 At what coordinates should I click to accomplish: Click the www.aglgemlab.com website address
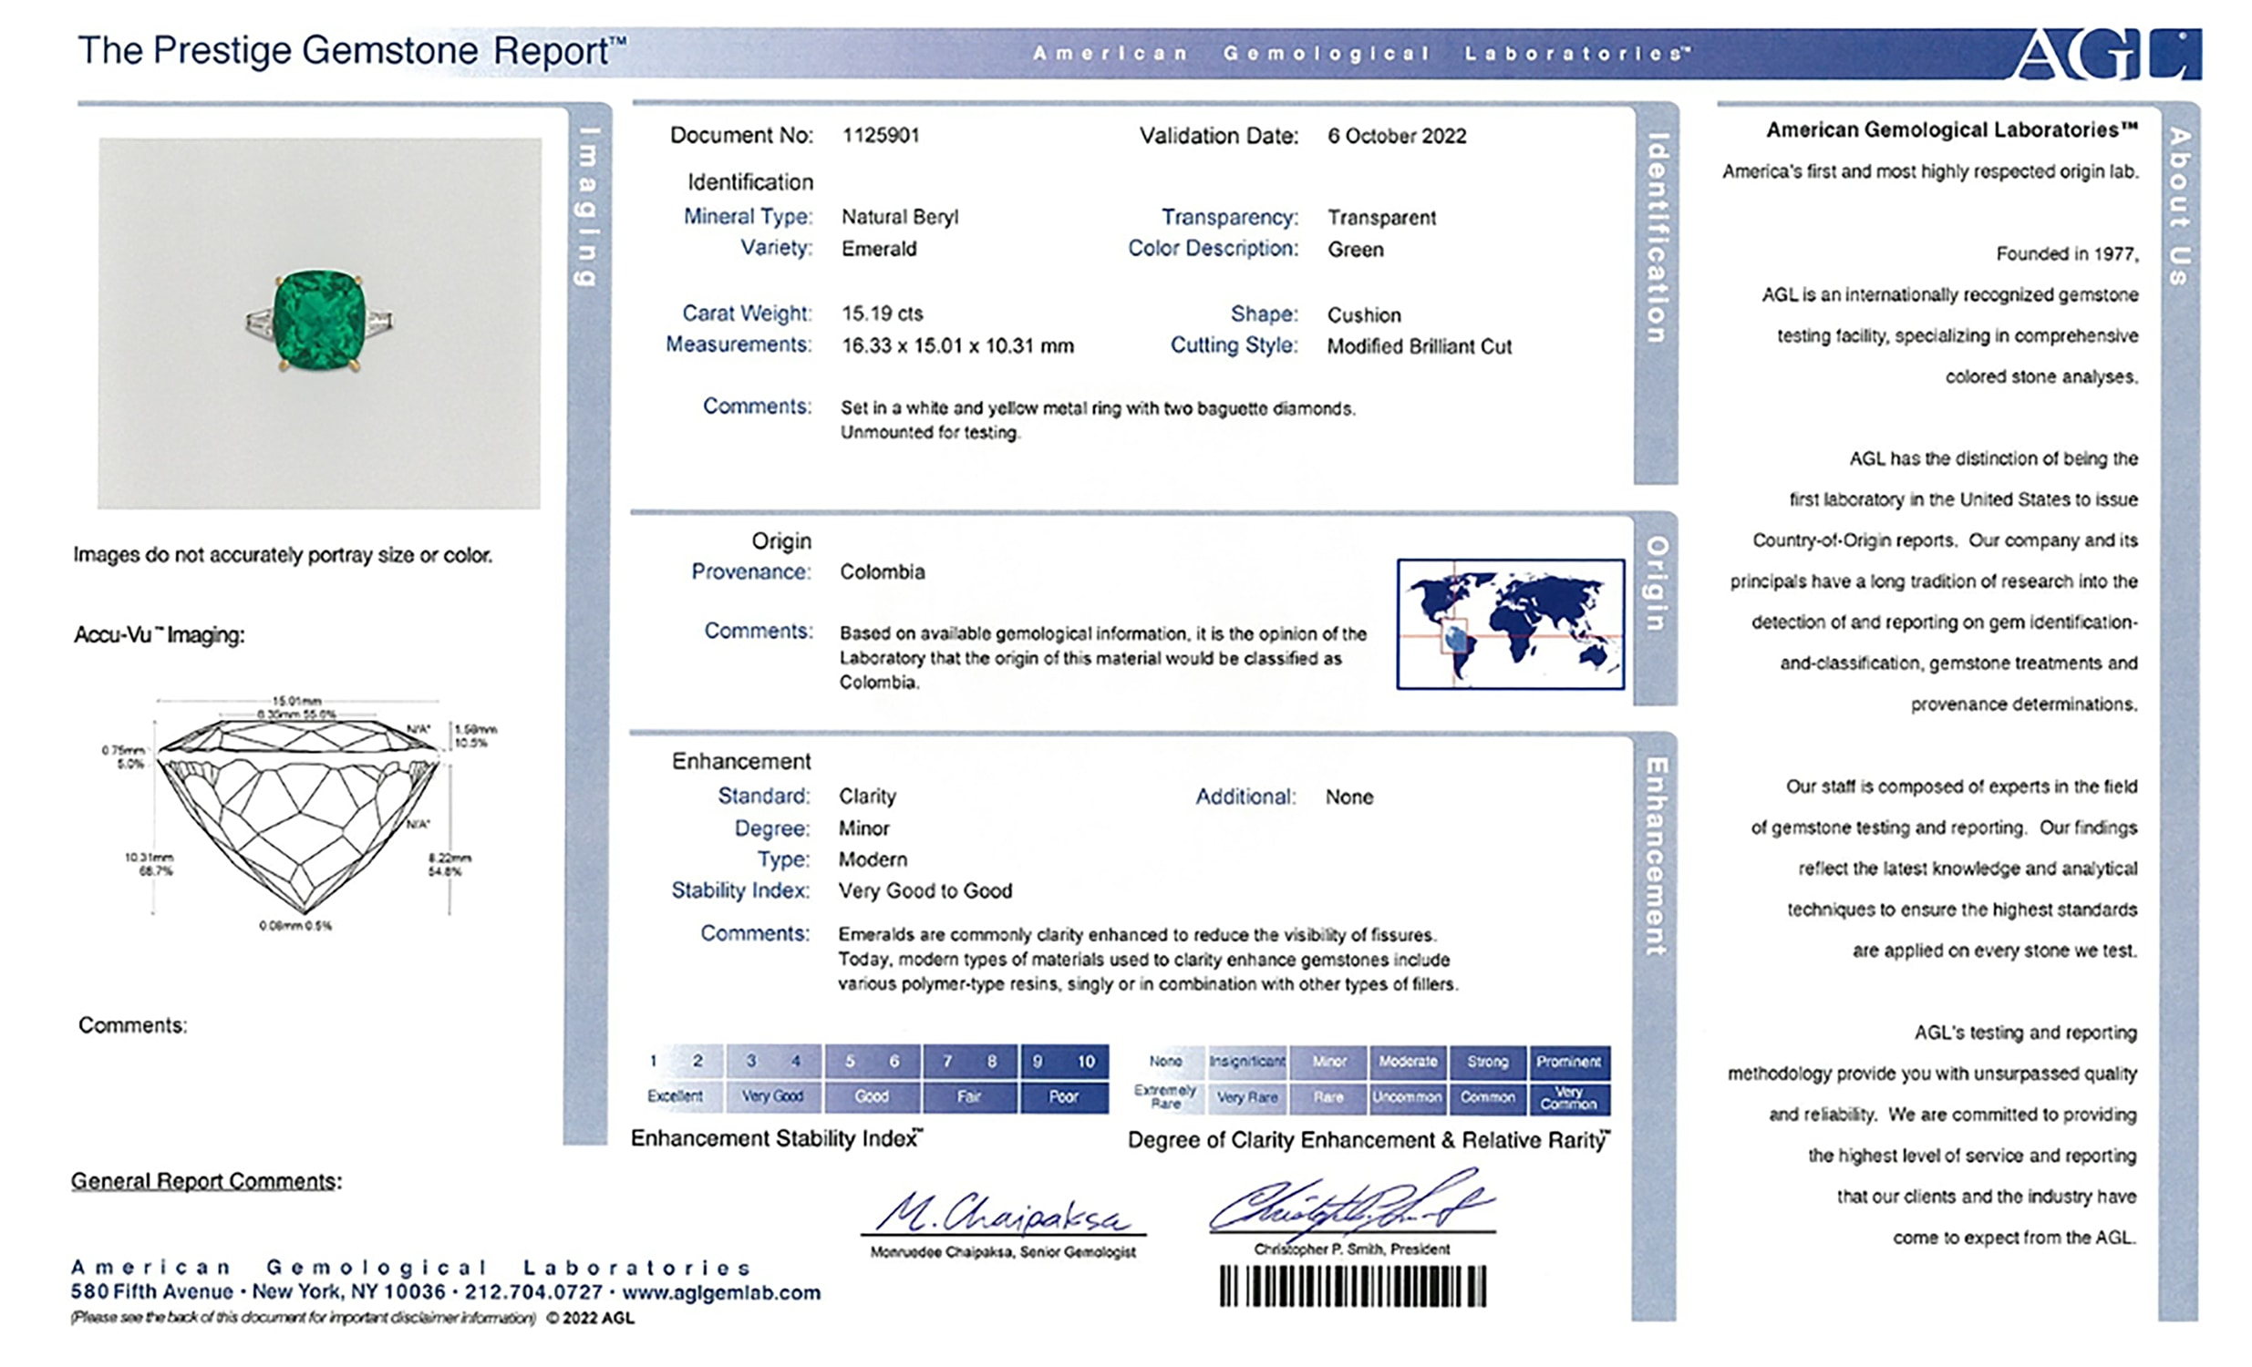(x=721, y=1293)
